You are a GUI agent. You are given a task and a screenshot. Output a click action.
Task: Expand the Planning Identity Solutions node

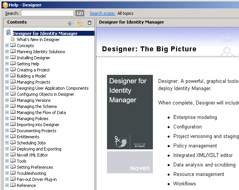click(7, 51)
